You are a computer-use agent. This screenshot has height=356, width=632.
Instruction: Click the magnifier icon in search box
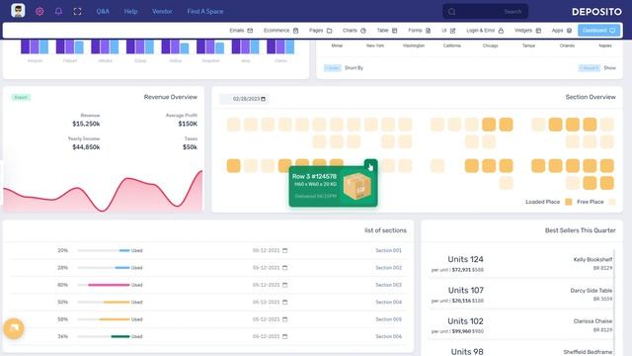[452, 12]
